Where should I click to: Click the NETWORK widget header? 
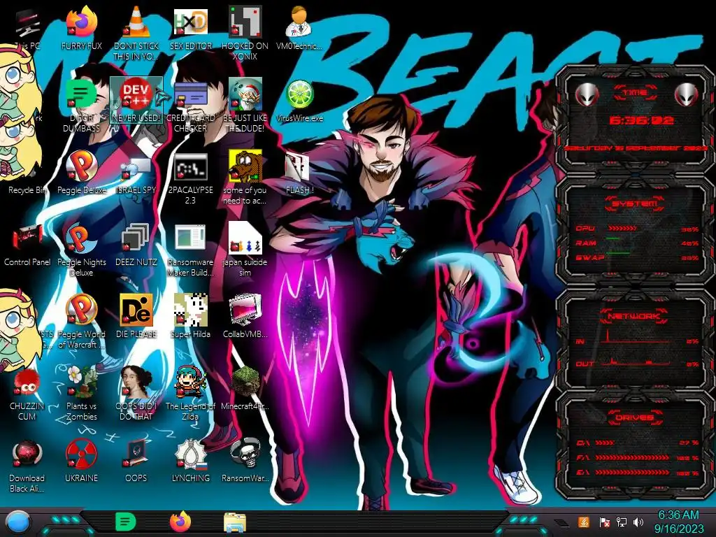click(x=633, y=315)
